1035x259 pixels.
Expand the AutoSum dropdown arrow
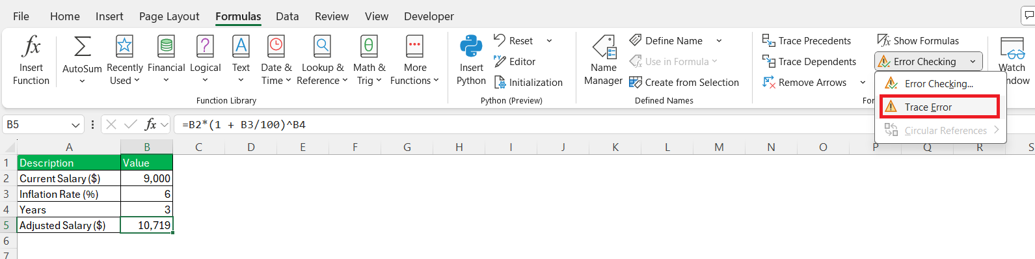82,81
